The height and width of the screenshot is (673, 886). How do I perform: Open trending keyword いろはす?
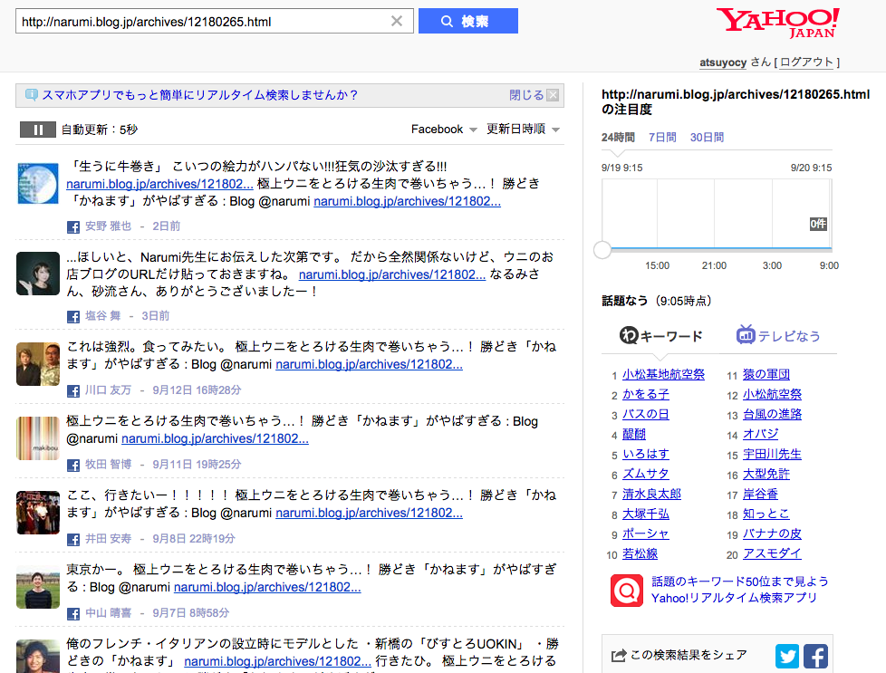click(x=646, y=455)
